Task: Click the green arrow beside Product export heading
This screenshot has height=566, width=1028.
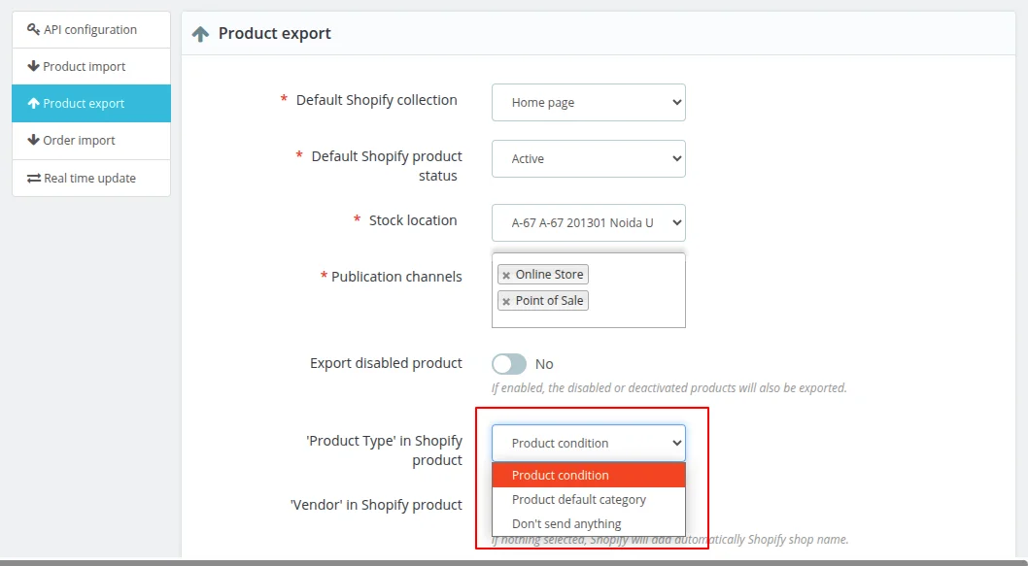Action: 200,33
